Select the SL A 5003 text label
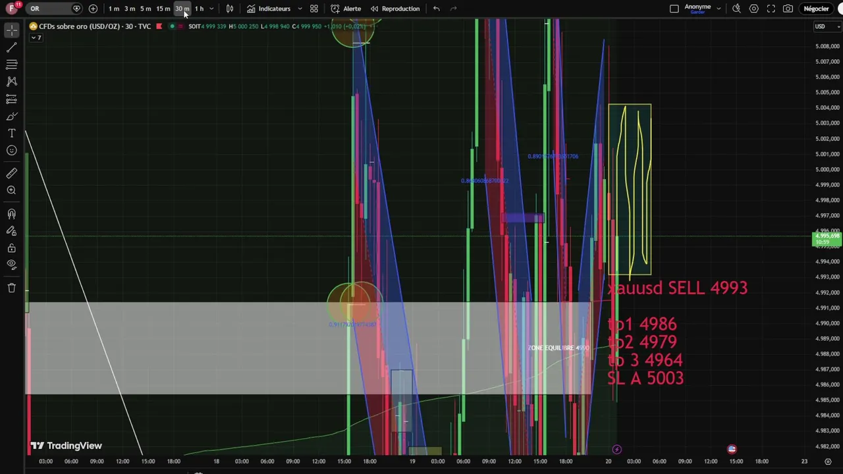843x474 pixels. [x=645, y=378]
